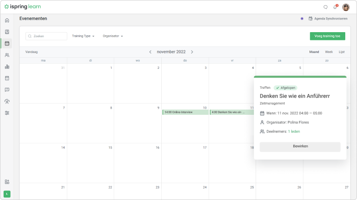Go to next month arrow

(192, 52)
